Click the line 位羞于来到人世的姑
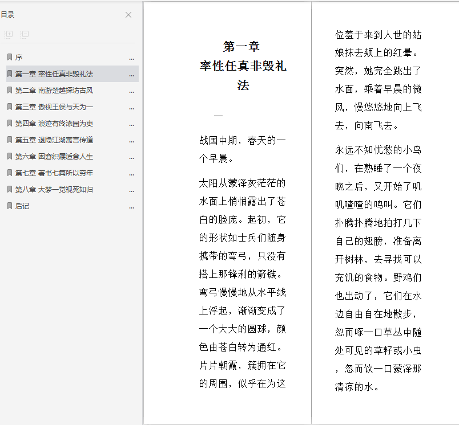Image resolution: width=459 pixels, height=425 pixels. point(378,35)
